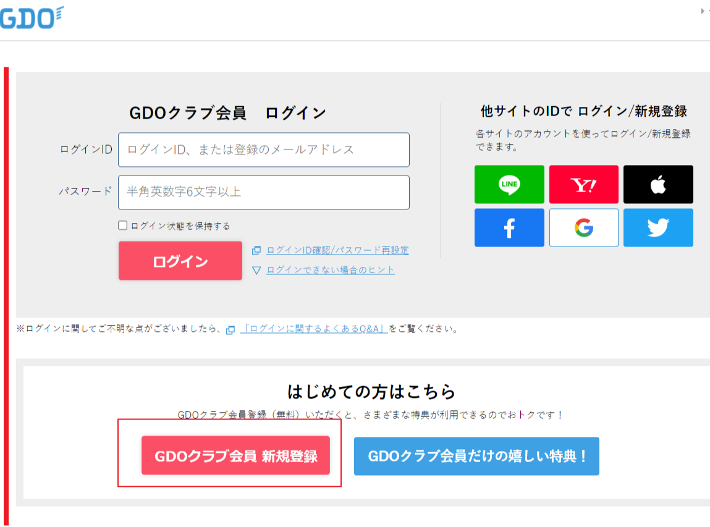The width and height of the screenshot is (710, 527).
Task: Focus the ログインID input field
Action: (264, 150)
